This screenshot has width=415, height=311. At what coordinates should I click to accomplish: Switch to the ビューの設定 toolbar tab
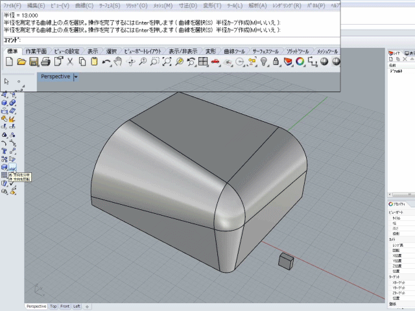(67, 51)
